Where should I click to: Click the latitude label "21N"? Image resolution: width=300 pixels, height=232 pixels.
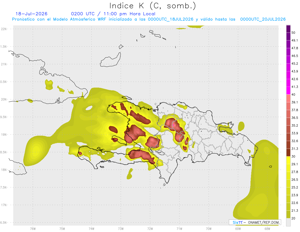(4, 64)
